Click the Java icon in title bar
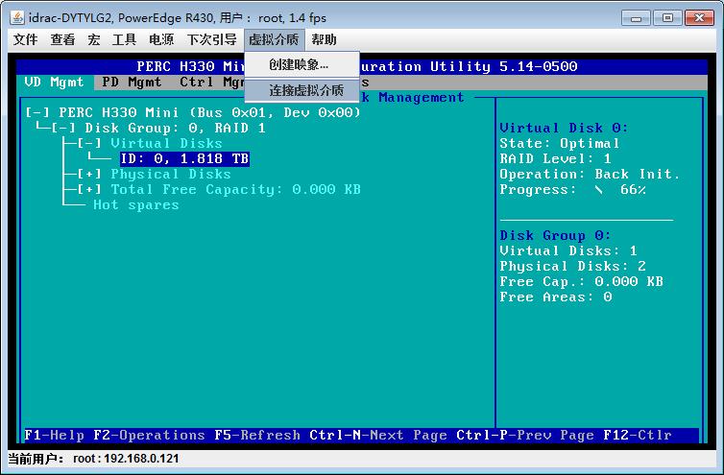724x475 pixels. coord(17,18)
